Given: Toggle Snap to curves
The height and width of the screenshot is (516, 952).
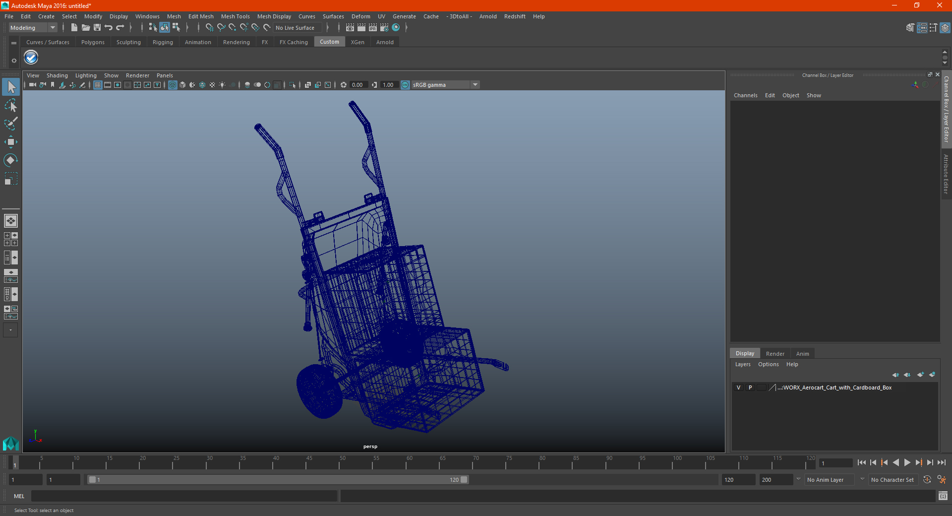Looking at the screenshot, I should point(221,28).
